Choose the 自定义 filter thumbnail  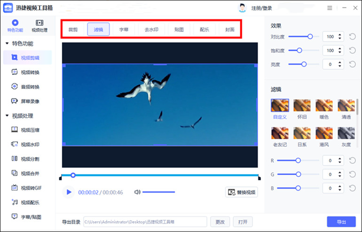[x=280, y=105]
